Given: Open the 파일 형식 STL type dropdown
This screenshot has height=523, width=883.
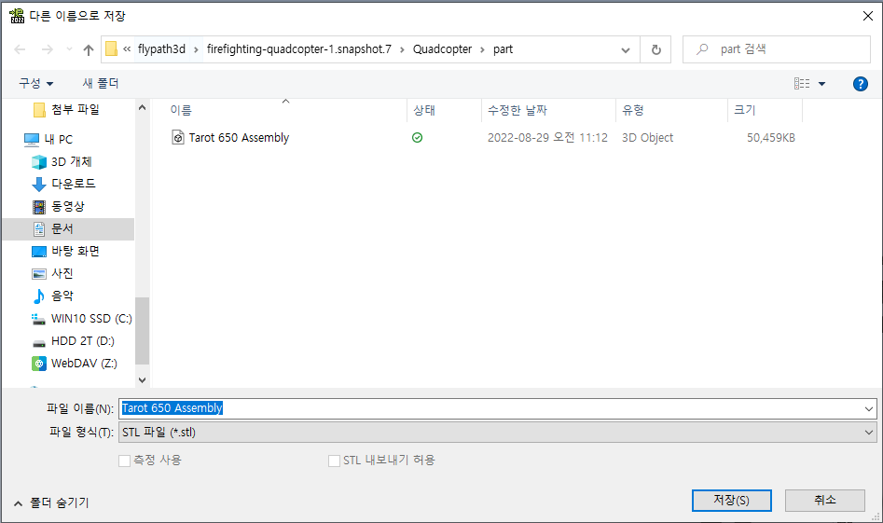Looking at the screenshot, I should 498,433.
